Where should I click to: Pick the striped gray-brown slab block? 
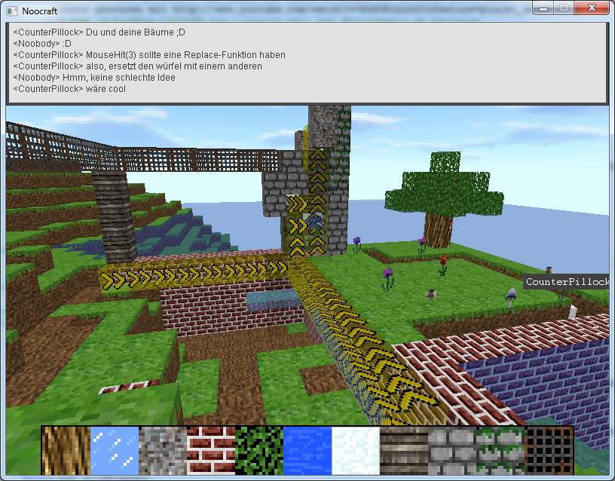(x=404, y=450)
